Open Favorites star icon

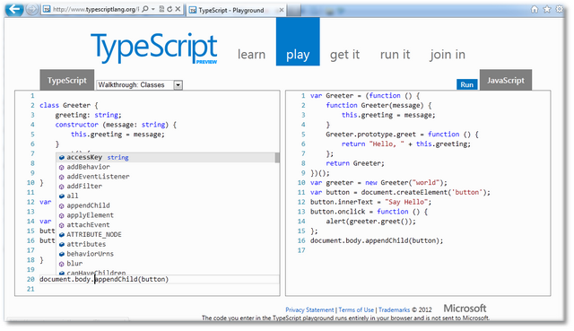pyautogui.click(x=547, y=9)
